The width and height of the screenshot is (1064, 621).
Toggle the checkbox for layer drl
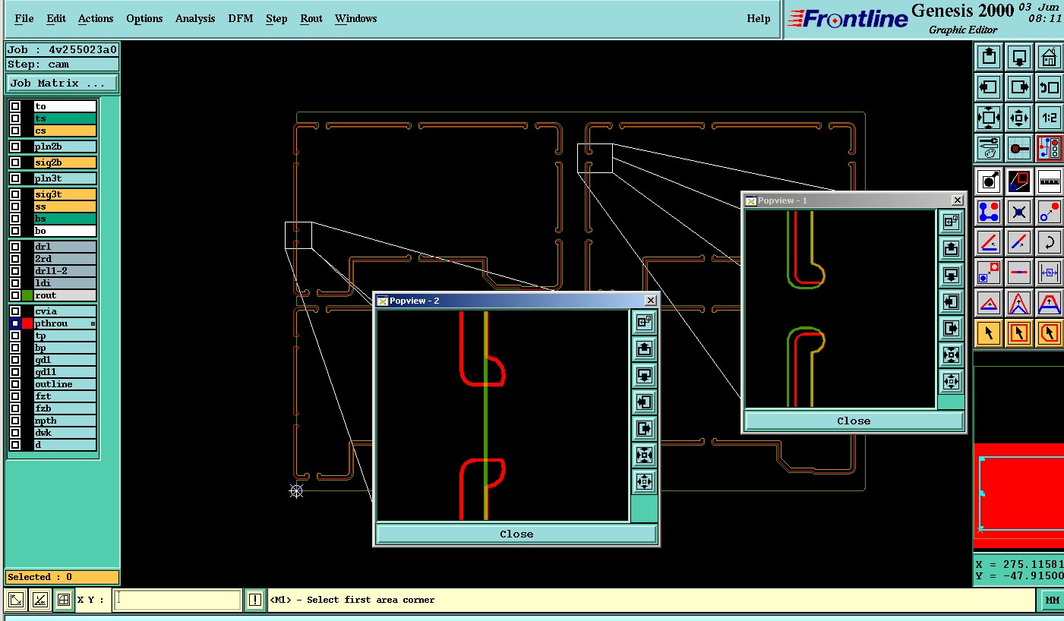point(14,247)
